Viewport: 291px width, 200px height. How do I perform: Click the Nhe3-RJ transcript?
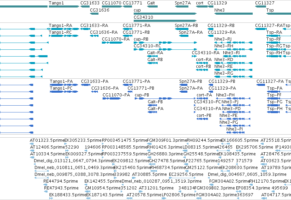(234, 43)
